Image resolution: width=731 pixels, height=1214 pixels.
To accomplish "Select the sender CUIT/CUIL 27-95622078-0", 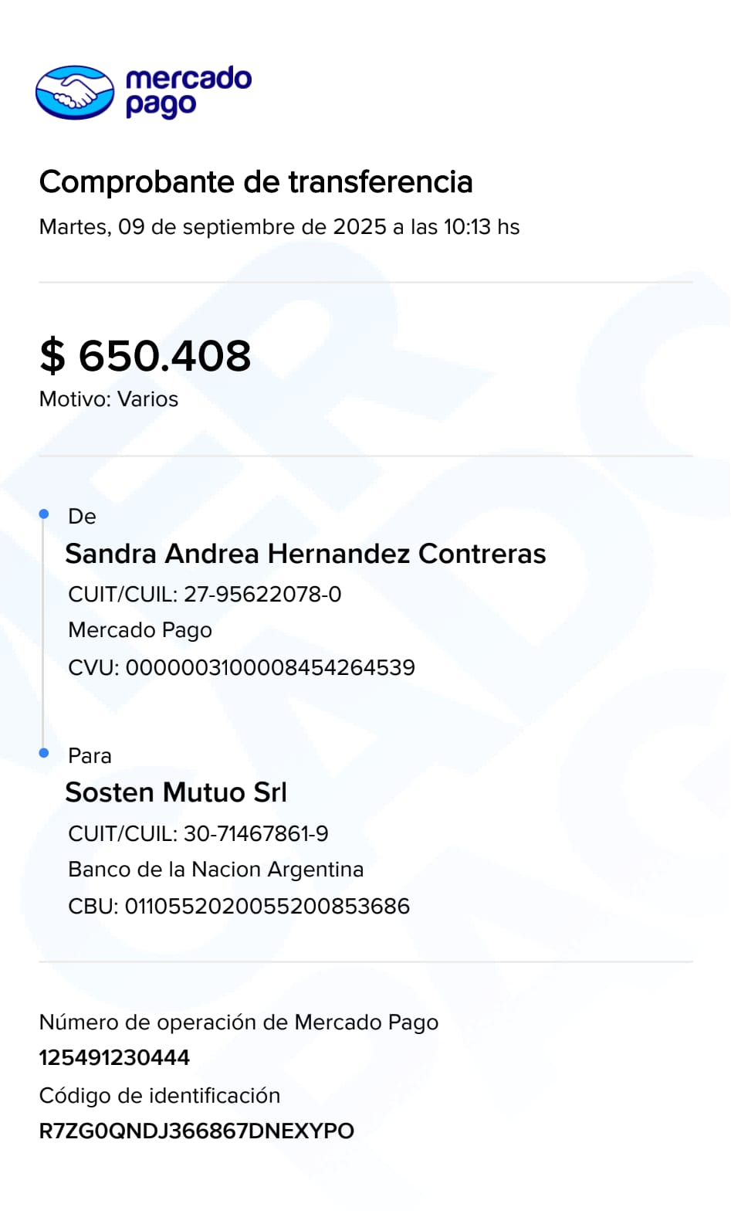I will coord(205,594).
